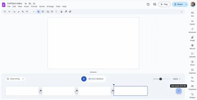
Task: Open the Scene menu
Action: click(42, 6)
